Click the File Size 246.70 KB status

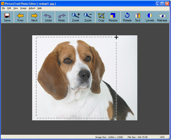coord(137,137)
